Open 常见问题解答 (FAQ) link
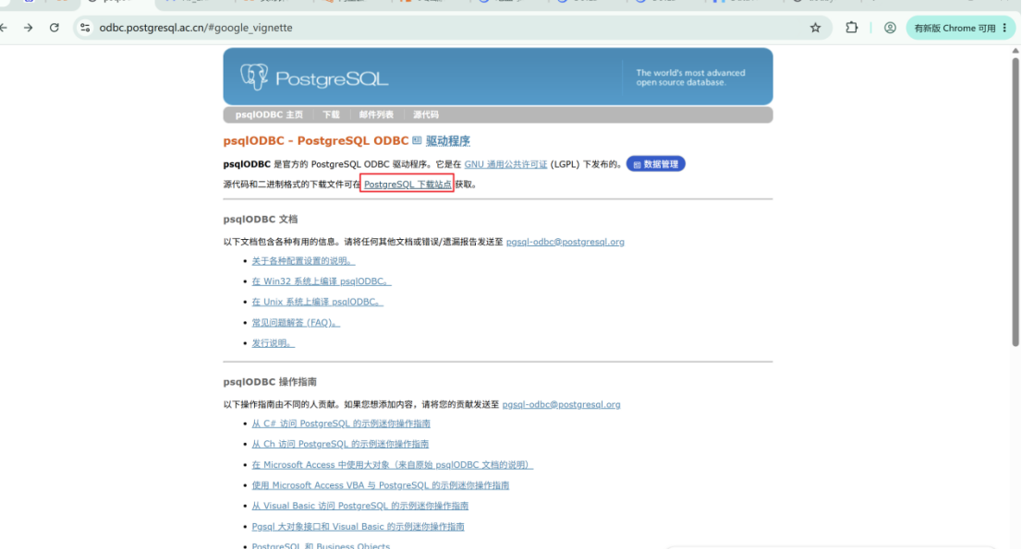Screen dimensions: 1022x549 click(296, 323)
